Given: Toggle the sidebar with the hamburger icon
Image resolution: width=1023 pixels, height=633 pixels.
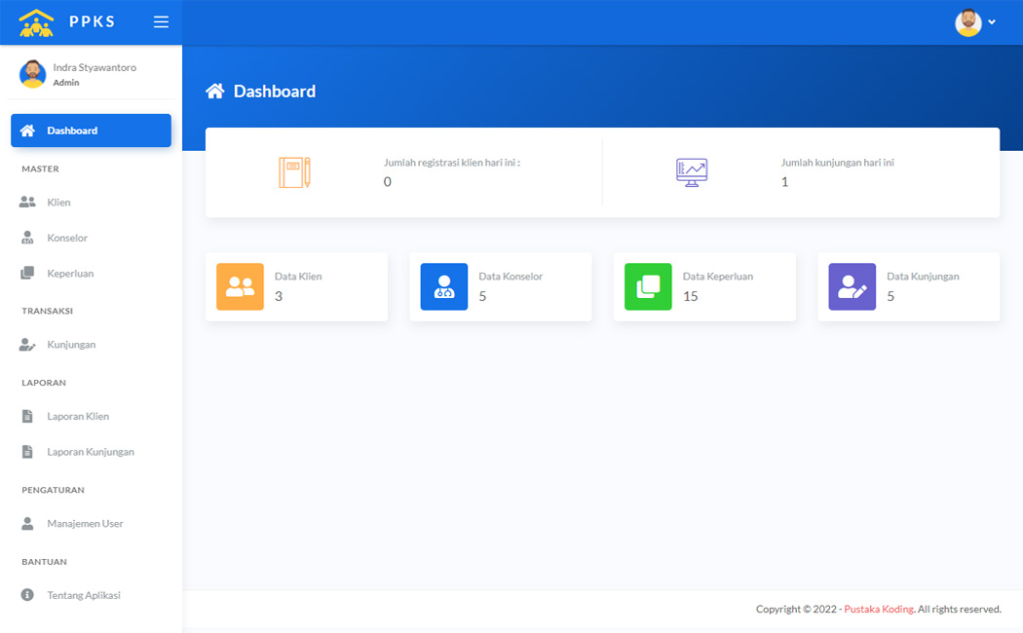Looking at the screenshot, I should click(161, 22).
